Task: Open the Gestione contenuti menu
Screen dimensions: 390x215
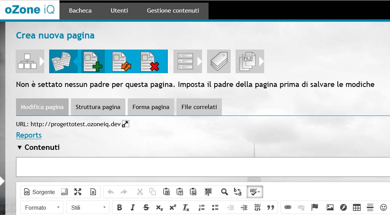Action: (173, 11)
